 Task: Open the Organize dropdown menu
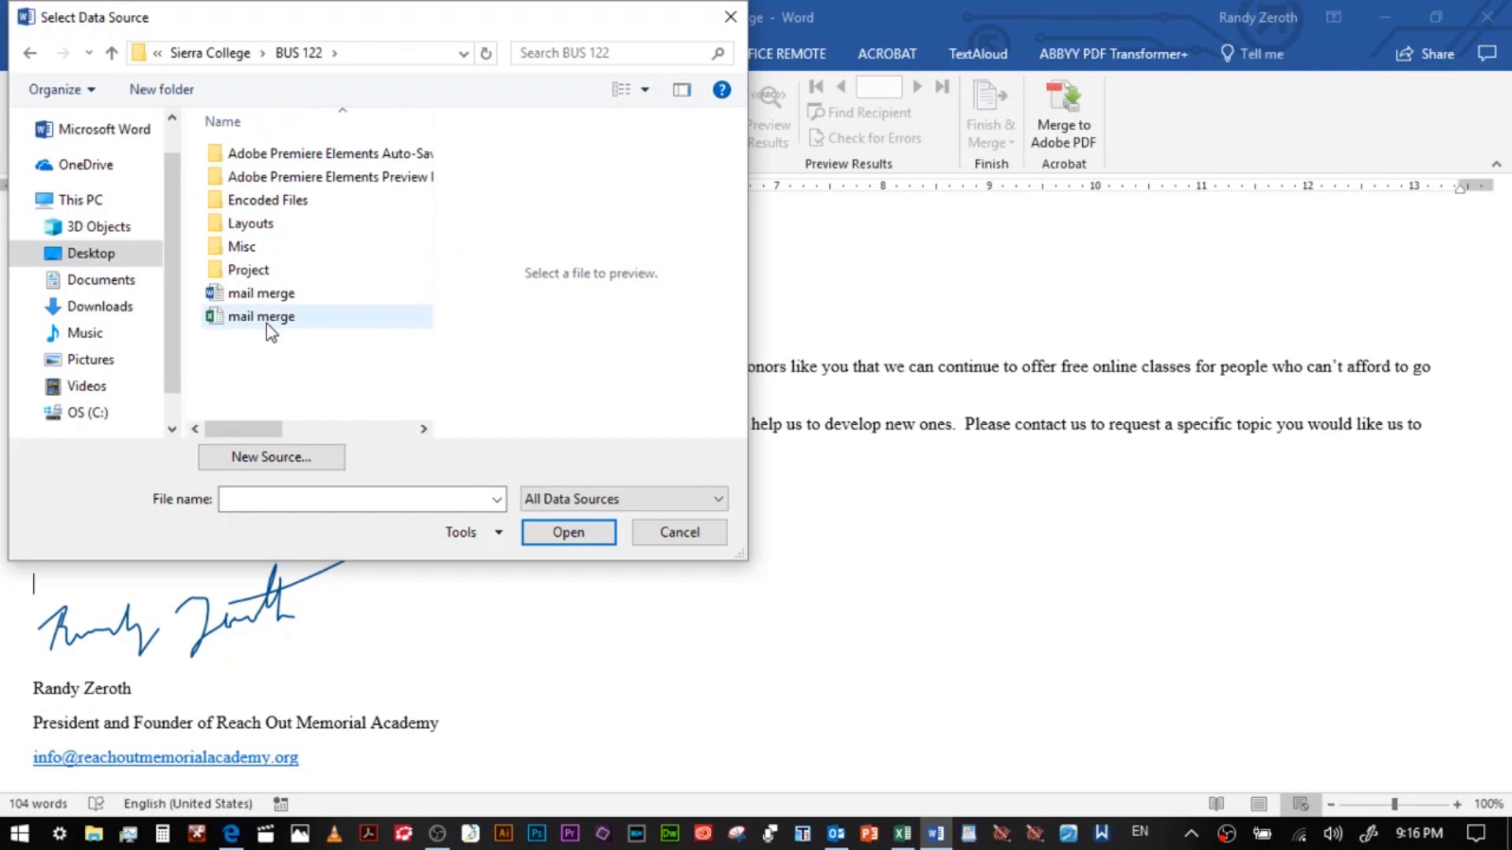point(62,90)
